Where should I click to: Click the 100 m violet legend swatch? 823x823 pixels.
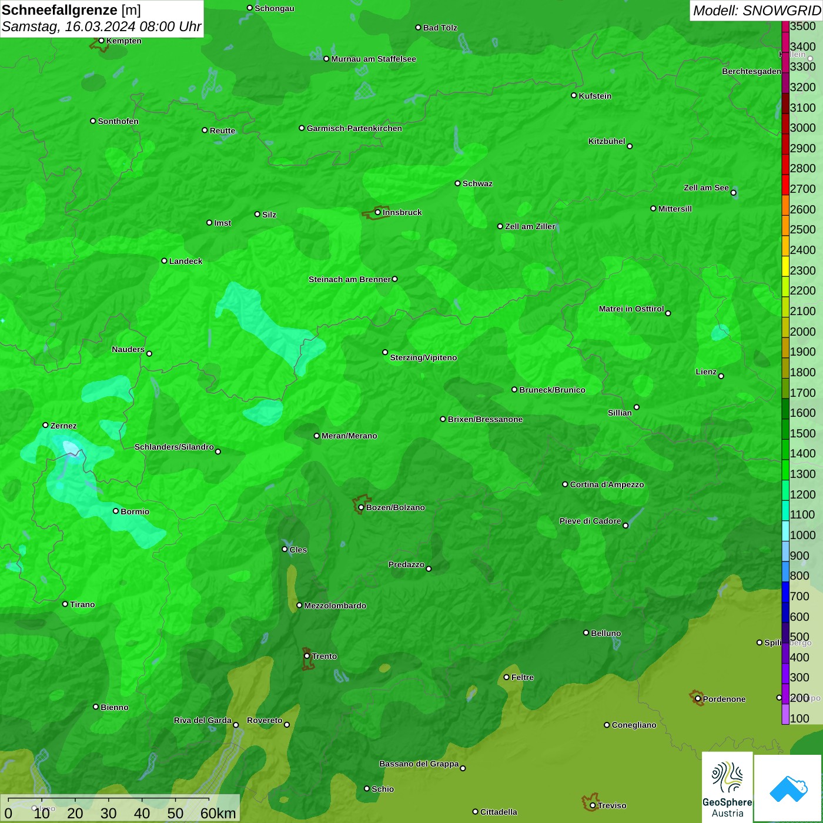click(785, 714)
